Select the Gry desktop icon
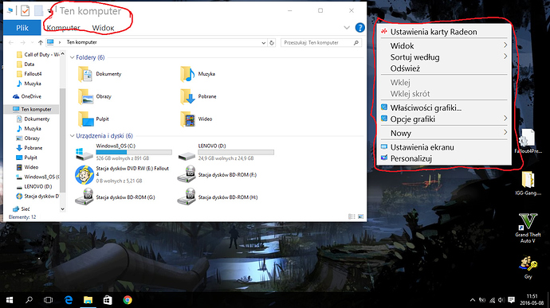 (x=528, y=267)
